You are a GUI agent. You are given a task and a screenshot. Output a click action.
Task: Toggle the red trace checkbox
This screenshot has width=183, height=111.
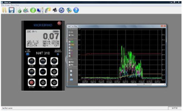coord(70,56)
